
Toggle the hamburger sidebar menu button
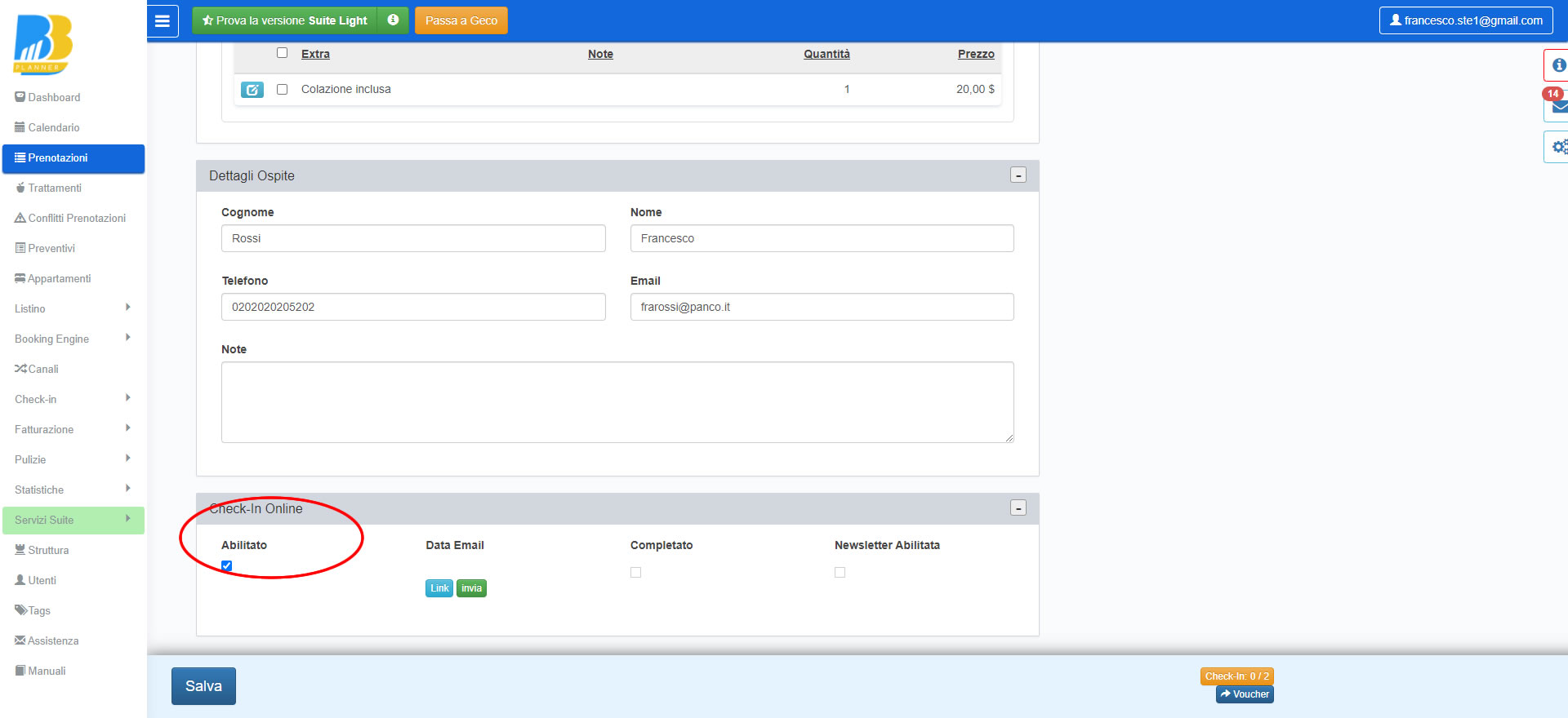pos(163,20)
